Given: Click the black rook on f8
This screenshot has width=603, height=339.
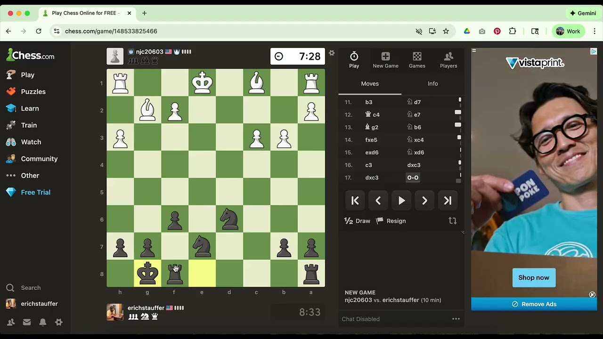Looking at the screenshot, I should point(175,273).
